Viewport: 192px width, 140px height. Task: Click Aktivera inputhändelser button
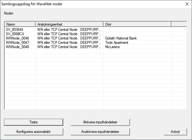point(100,122)
